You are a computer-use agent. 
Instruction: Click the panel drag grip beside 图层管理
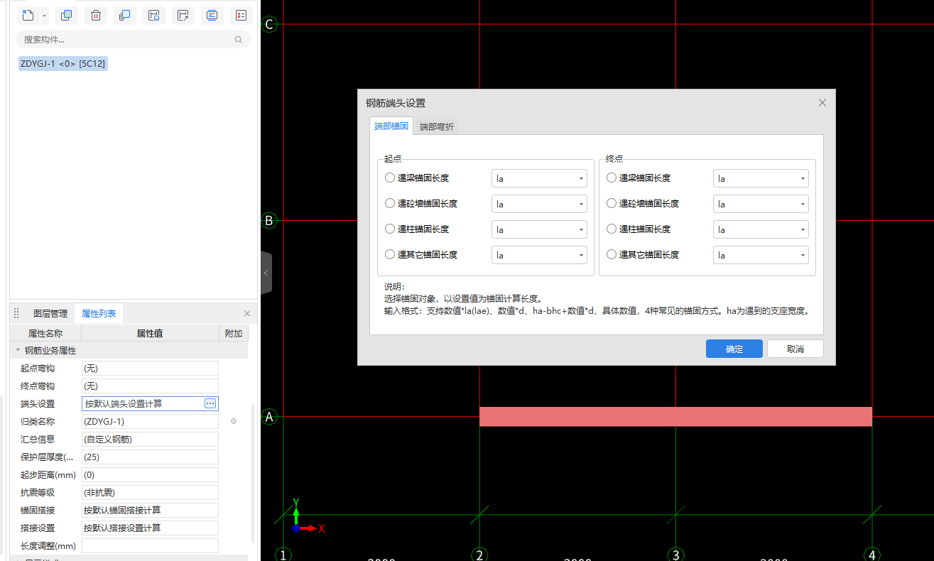16,313
